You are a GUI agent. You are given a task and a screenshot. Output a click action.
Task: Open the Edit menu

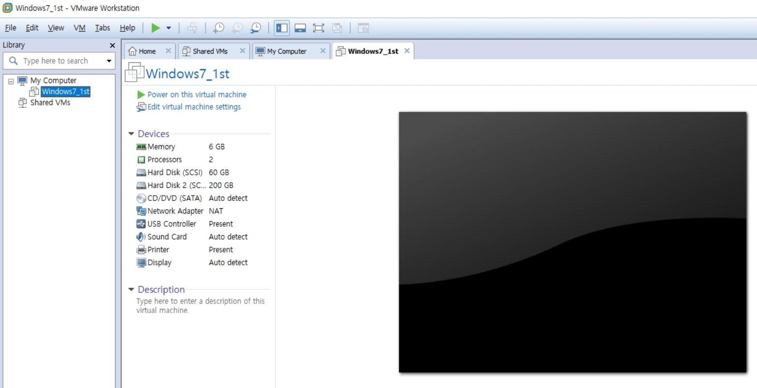click(32, 28)
